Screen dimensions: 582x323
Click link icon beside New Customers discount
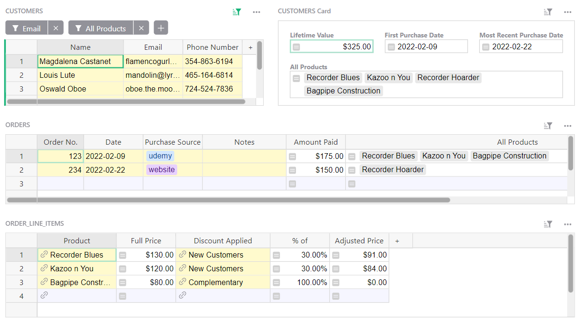(182, 255)
